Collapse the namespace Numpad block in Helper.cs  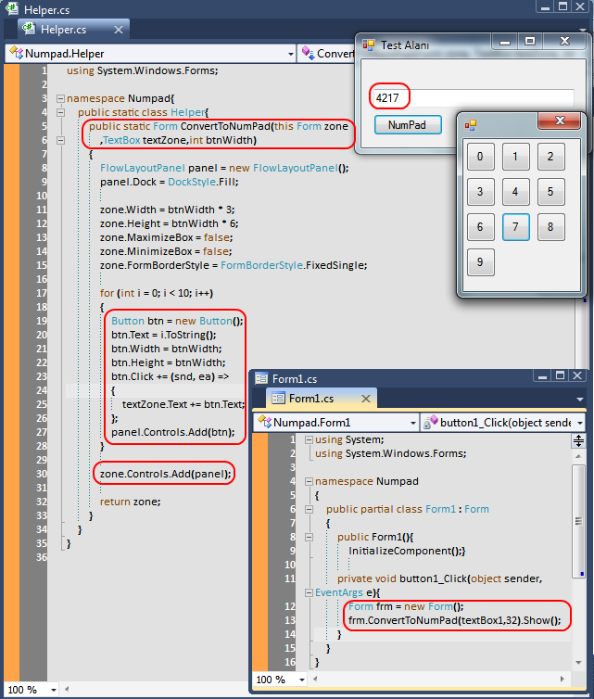(59, 97)
